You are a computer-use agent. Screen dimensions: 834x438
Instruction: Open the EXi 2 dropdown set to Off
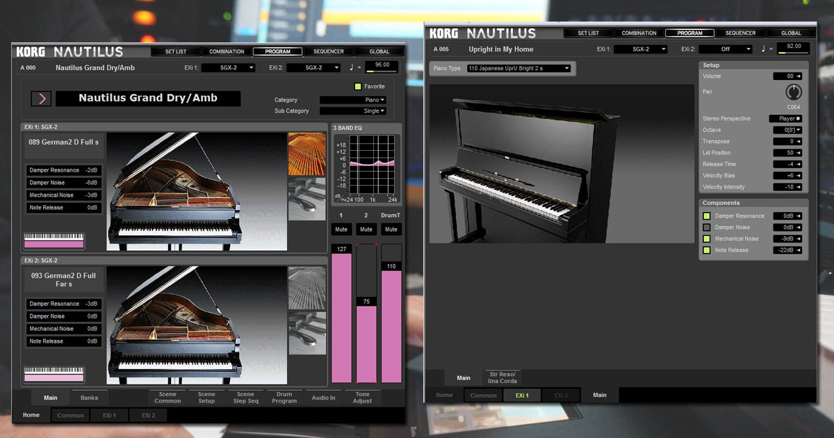coord(726,49)
